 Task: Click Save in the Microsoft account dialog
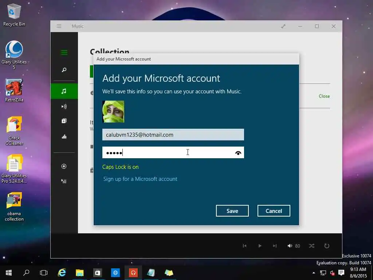click(x=232, y=211)
